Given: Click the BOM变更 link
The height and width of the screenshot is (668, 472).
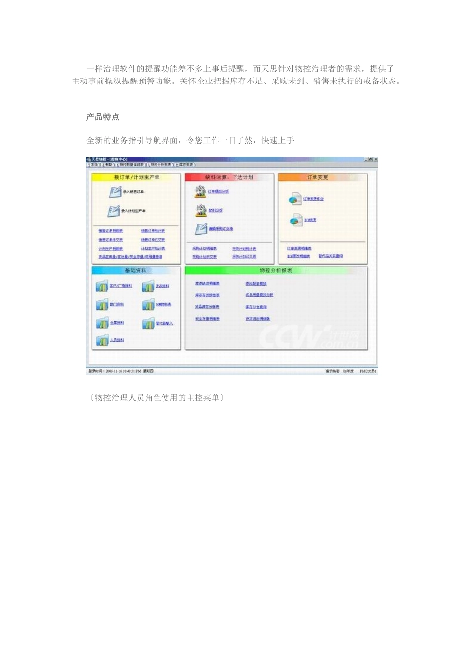Looking at the screenshot, I should 310,220.
